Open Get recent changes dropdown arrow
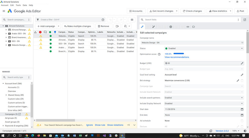Viewport: 249px width, 138px height. 177,11
